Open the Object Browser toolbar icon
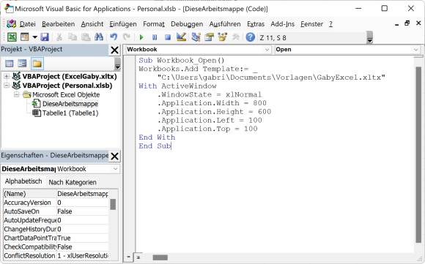The image size is (425, 264). click(x=223, y=37)
